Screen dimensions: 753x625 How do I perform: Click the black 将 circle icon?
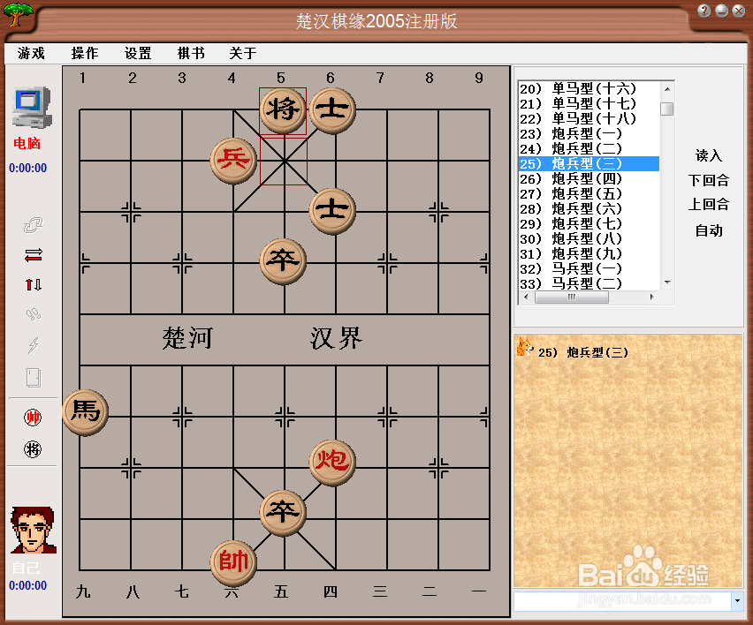33,449
